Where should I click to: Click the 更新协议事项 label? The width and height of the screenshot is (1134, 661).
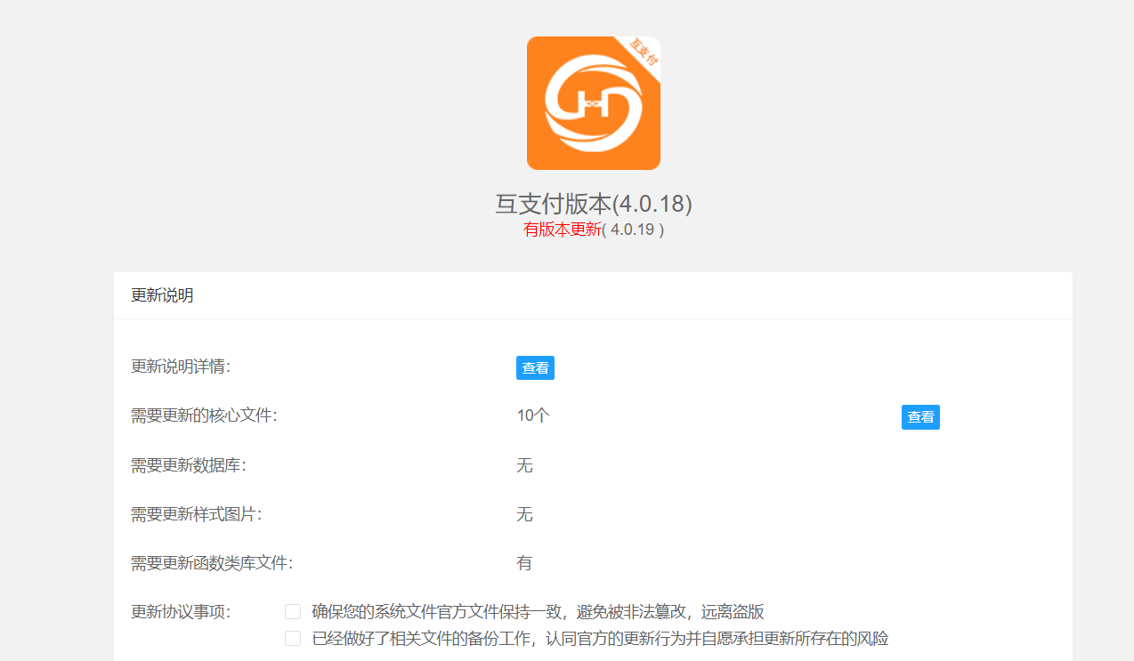tap(181, 612)
